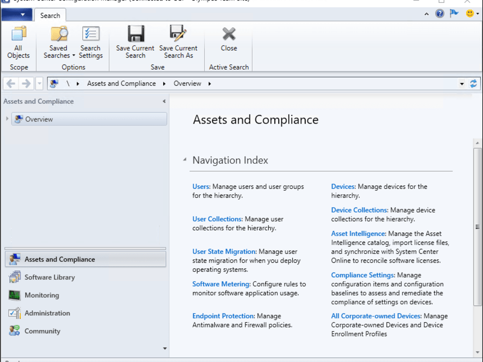Click the Endpoint Protection link
The image size is (483, 362).
pyautogui.click(x=223, y=316)
